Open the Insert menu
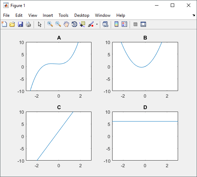 point(48,15)
